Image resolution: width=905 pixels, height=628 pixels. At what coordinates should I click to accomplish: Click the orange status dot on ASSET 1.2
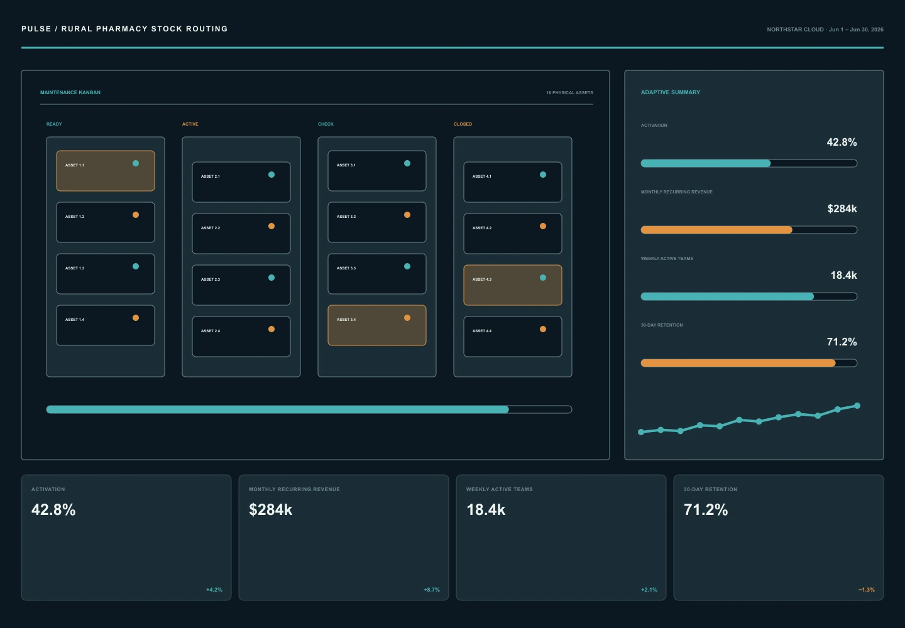click(136, 215)
